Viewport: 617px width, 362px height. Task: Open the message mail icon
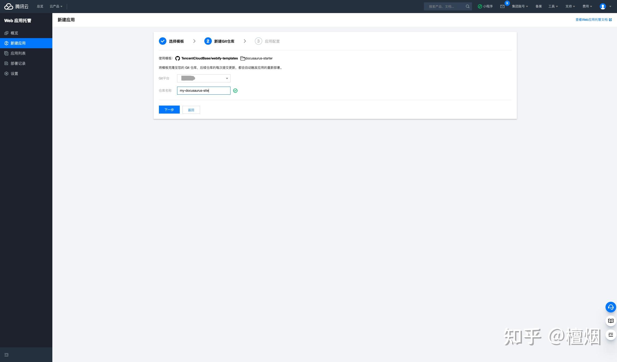(502, 6)
